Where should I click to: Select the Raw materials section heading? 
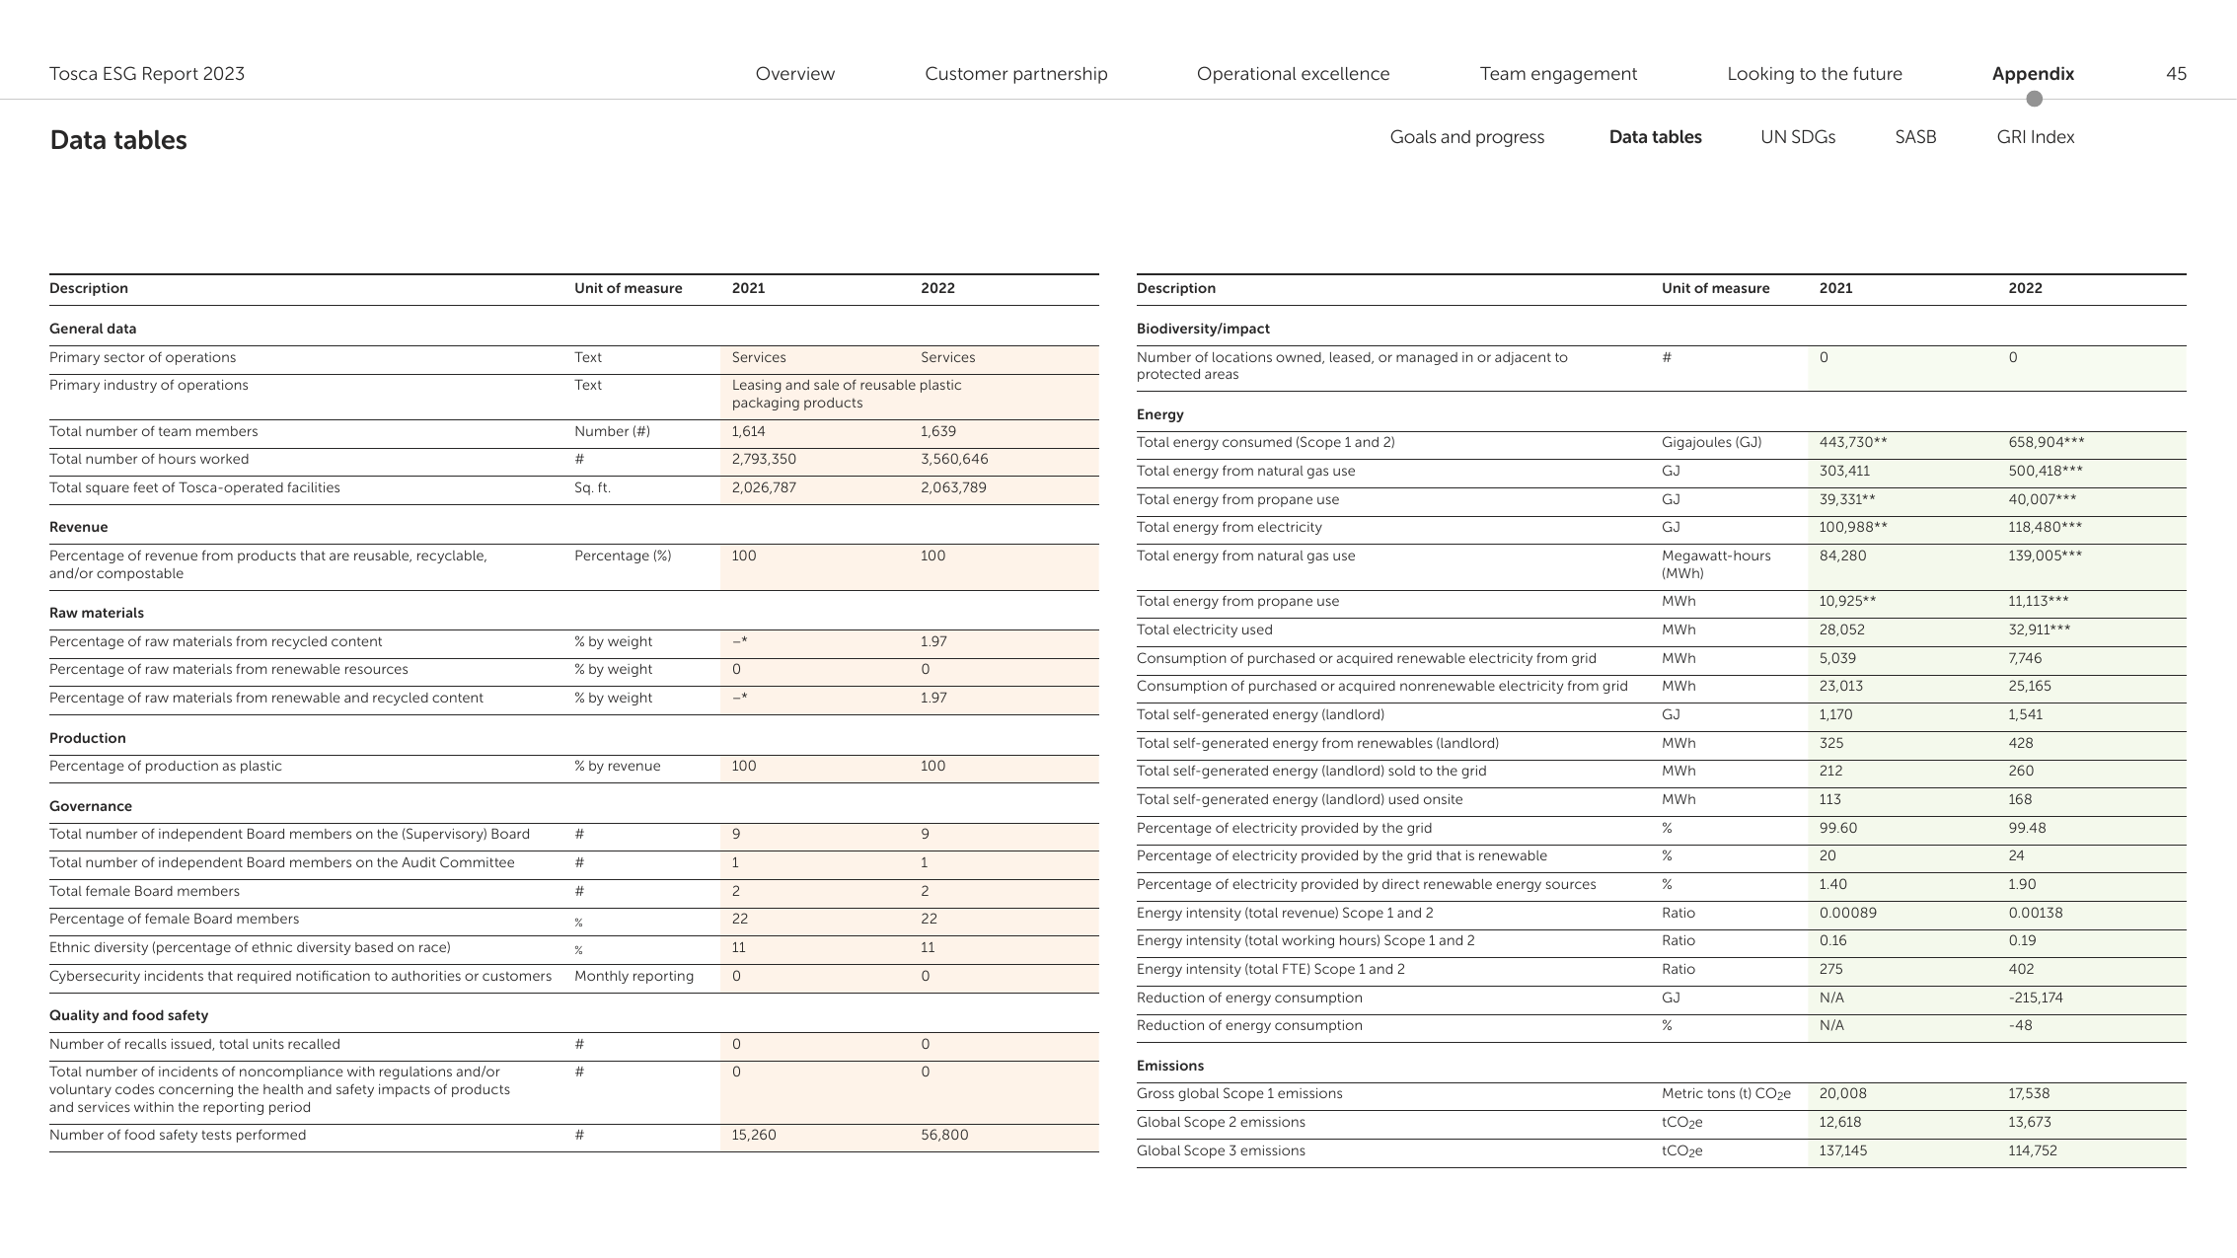point(97,613)
